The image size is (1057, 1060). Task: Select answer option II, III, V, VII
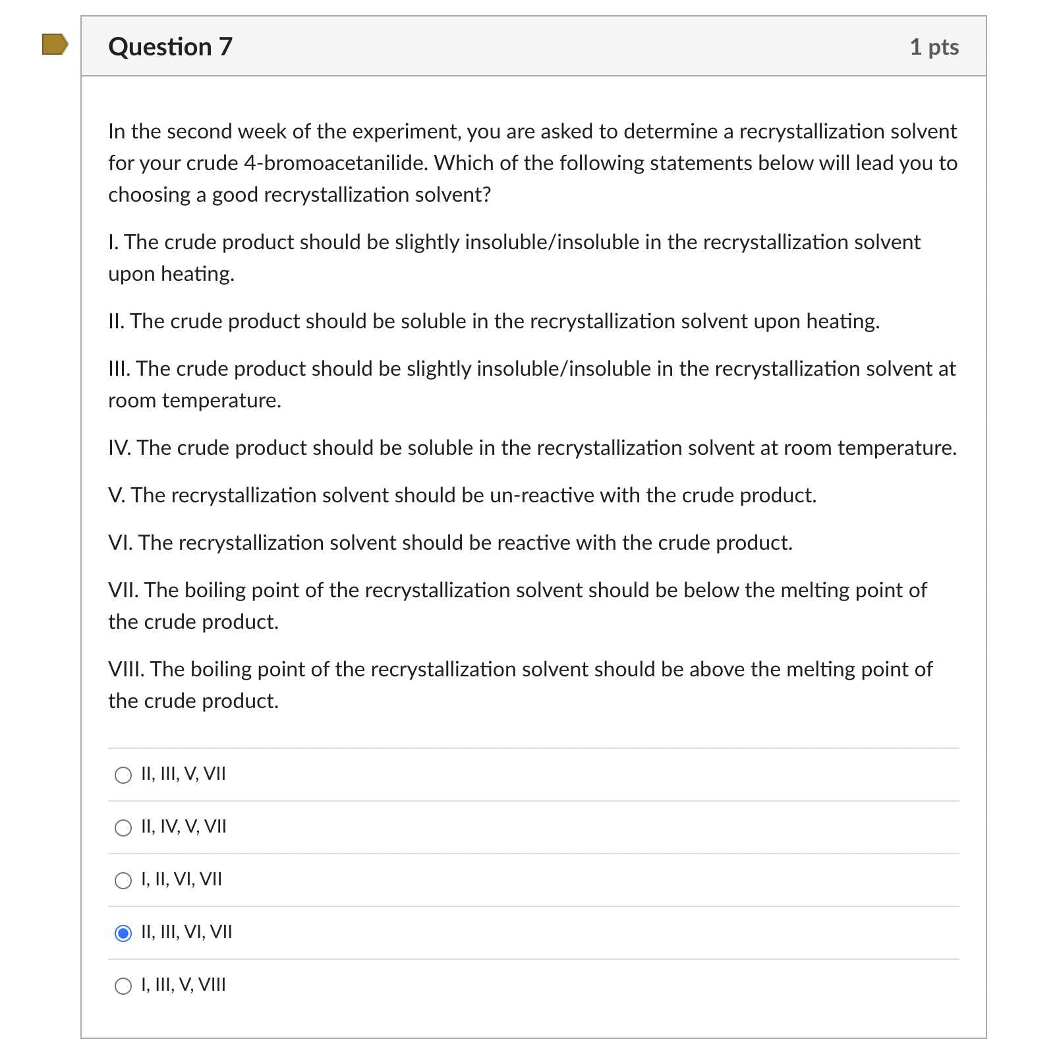point(123,775)
